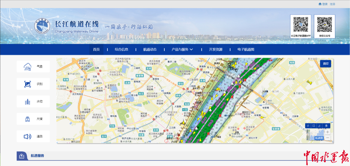Toggle the 图层 layers panel

326,63
